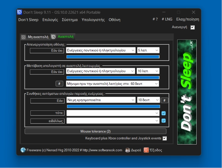The image size is (222, 168).
Task: Click the globe icon beside Freeware text
Action: [x=23, y=150]
